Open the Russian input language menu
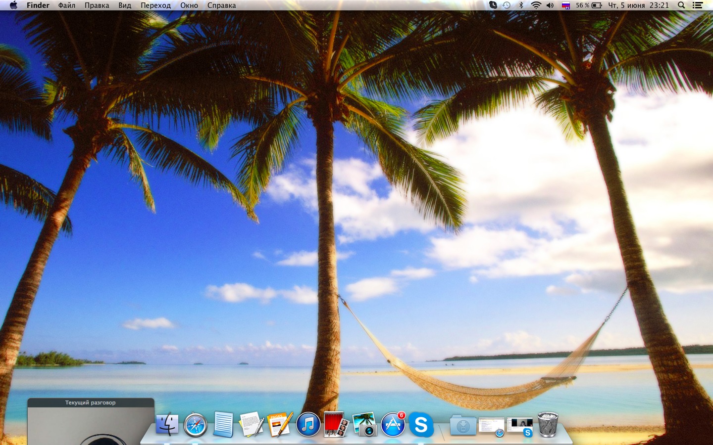 (x=565, y=5)
